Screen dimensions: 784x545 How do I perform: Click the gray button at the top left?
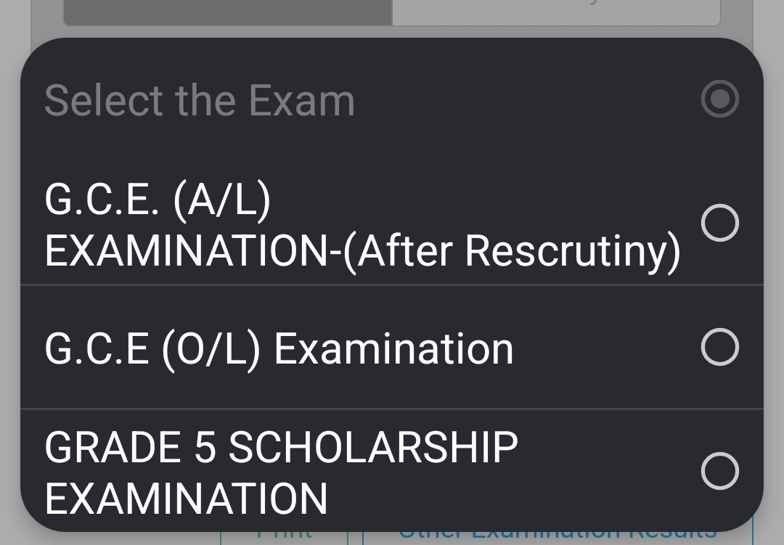pos(229,10)
